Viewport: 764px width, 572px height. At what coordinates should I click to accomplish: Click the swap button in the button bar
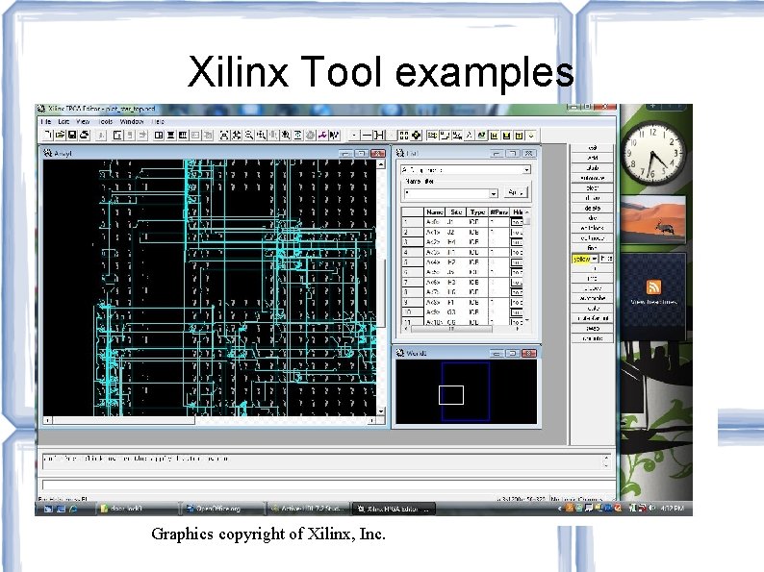tap(592, 328)
